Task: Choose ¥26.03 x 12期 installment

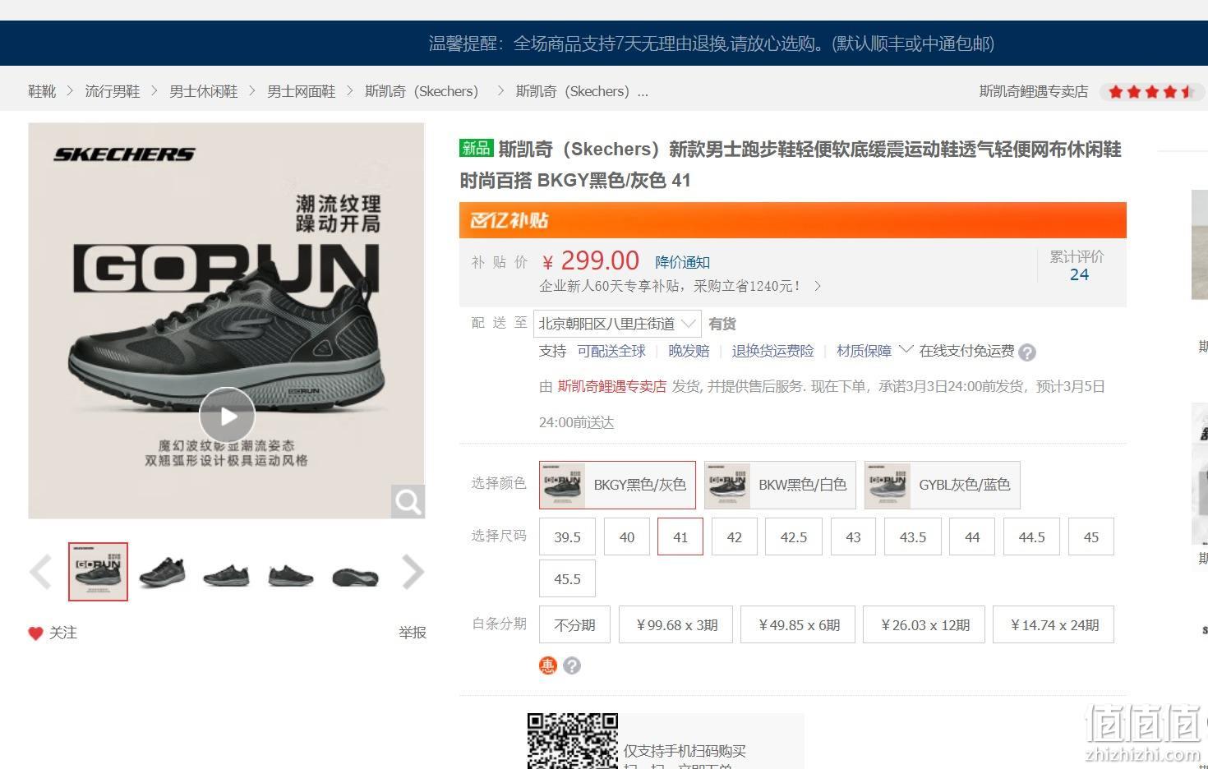Action: [x=924, y=624]
